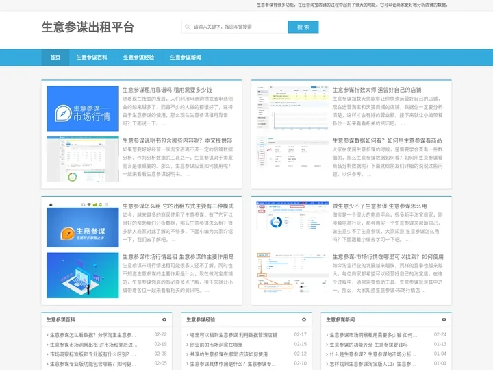Image resolution: width=493 pixels, height=370 pixels.
Task: Open article 做生意少不了生意参谋 生意参谋怎么用
Action: pos(379,206)
